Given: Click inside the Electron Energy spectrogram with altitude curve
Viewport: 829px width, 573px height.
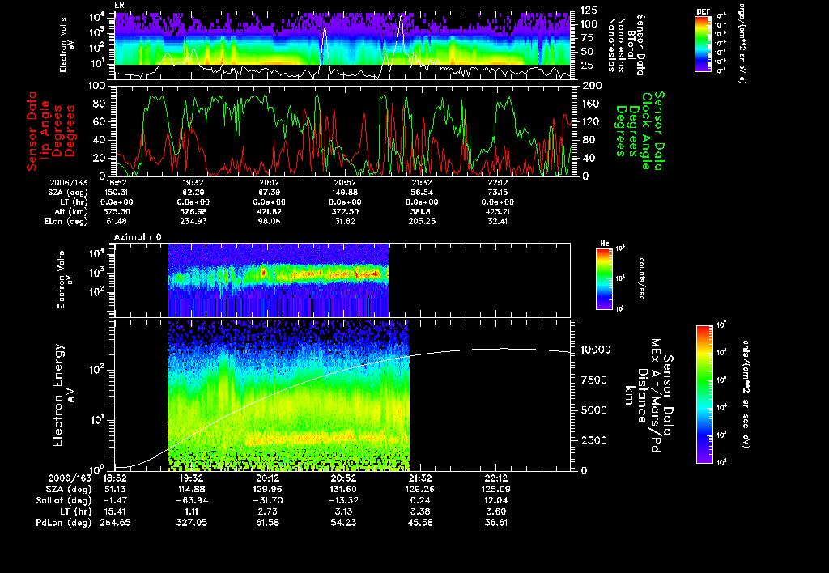Looking at the screenshot, I should [x=342, y=395].
